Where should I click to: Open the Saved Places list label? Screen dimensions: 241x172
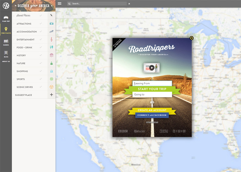click(23, 15)
